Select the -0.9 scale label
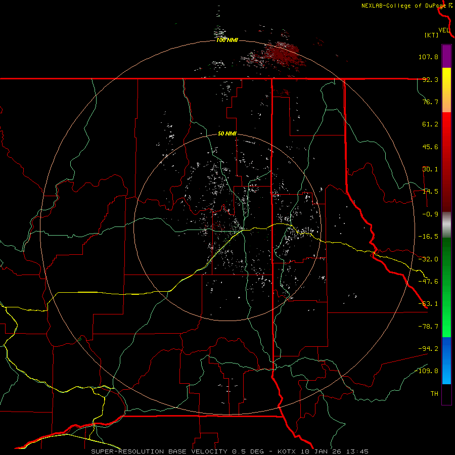 pyautogui.click(x=430, y=214)
